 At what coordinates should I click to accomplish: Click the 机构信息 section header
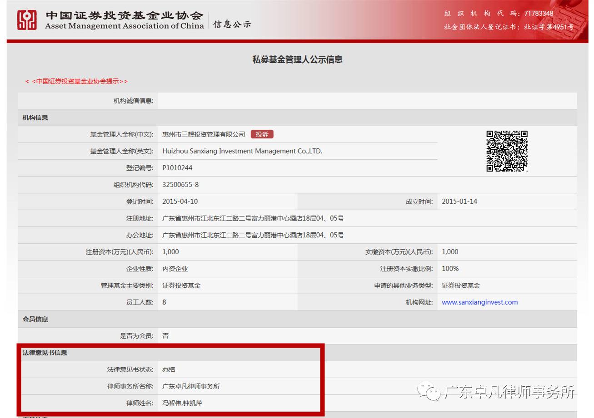click(35, 118)
